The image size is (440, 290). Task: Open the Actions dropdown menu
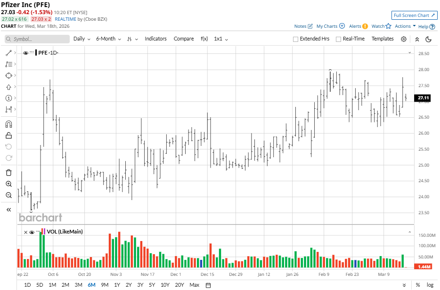[x=405, y=26]
